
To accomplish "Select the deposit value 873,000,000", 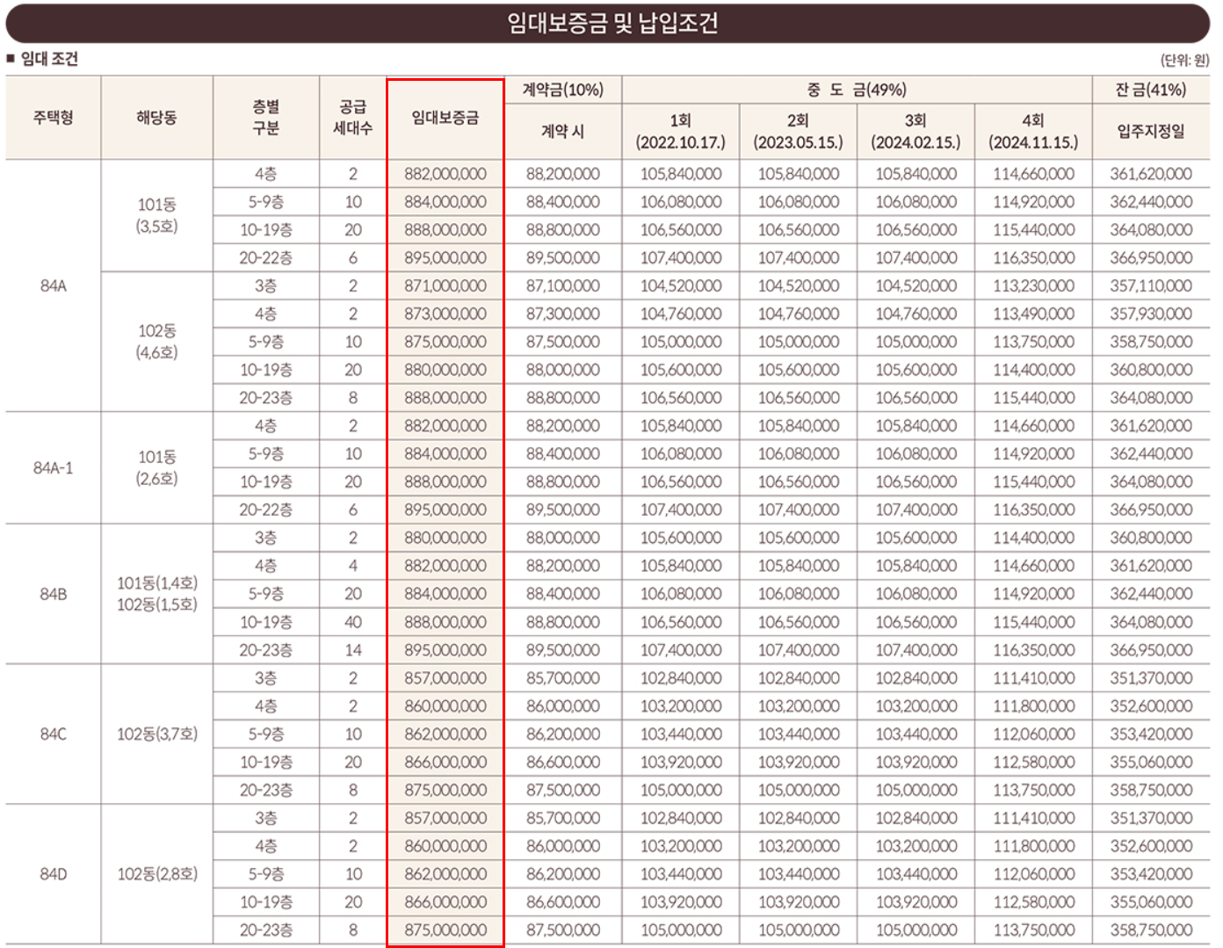I will pos(445,314).
